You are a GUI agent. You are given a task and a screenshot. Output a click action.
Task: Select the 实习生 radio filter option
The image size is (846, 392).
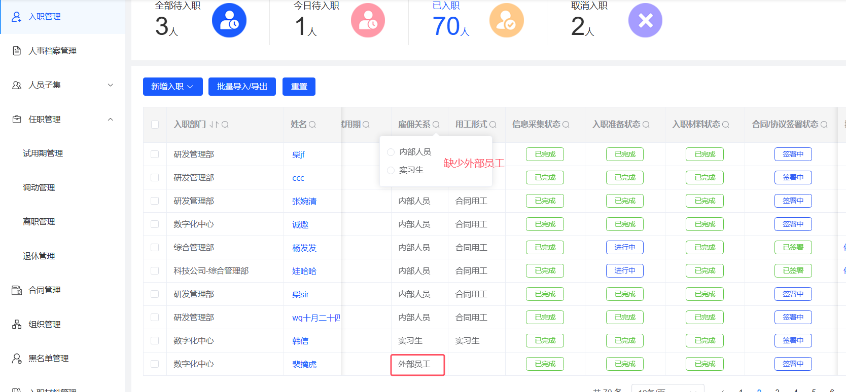pyautogui.click(x=391, y=170)
